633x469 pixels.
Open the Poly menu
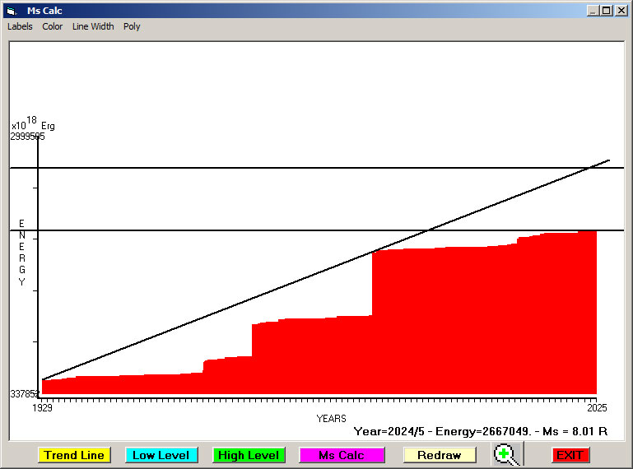pyautogui.click(x=132, y=26)
